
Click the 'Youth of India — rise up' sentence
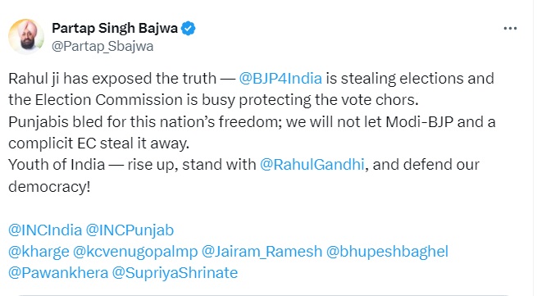(93, 165)
